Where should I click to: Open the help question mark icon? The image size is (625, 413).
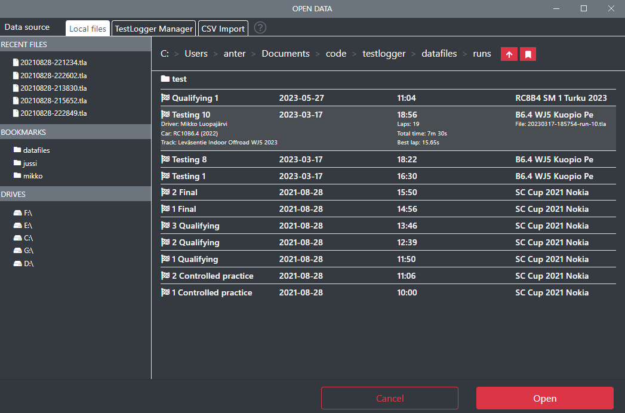260,28
